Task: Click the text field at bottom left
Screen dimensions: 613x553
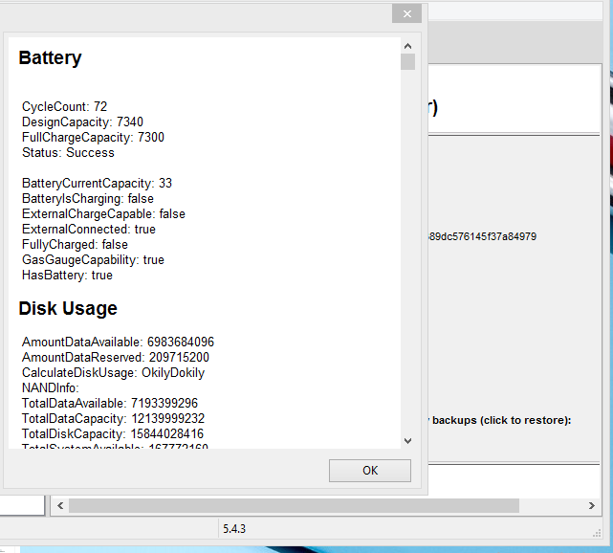Action: (21, 505)
